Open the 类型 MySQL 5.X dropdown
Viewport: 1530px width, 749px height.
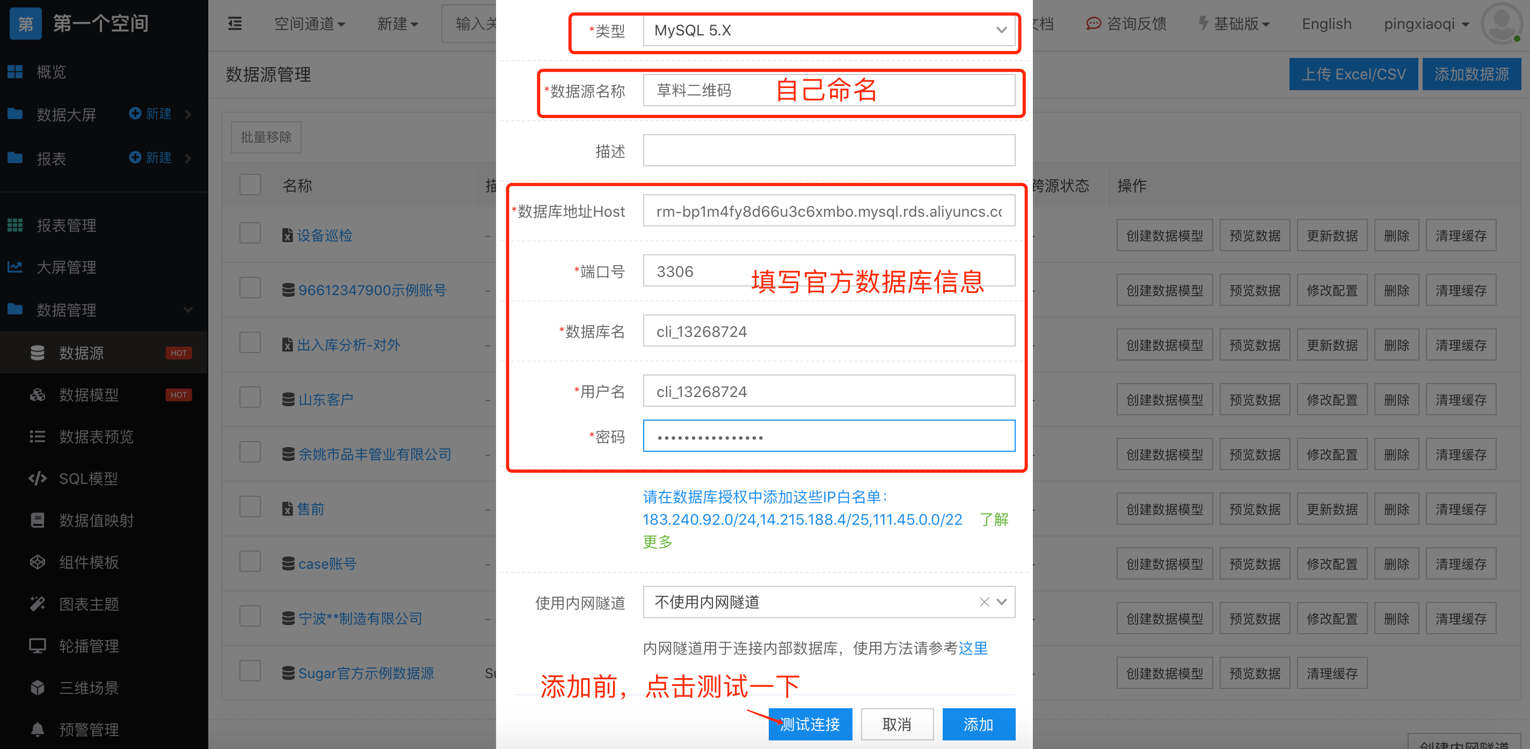[x=828, y=30]
